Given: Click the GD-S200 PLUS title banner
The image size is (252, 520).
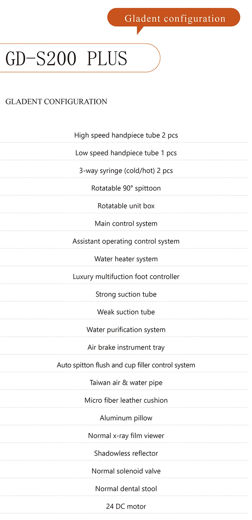Looking at the screenshot, I should 67,58.
